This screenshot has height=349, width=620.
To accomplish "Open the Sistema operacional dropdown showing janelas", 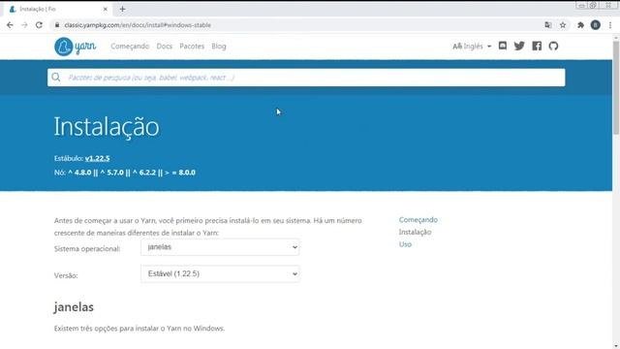I will pos(220,247).
